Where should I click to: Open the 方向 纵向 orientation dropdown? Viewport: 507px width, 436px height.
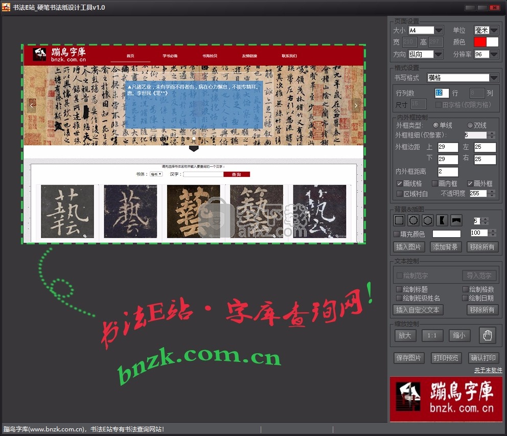[438, 54]
